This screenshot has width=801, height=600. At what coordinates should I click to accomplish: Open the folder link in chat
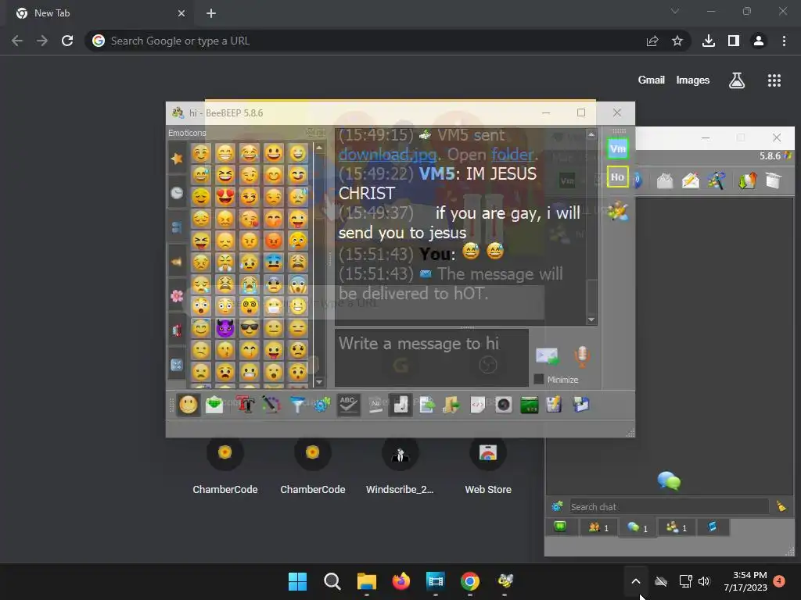click(512, 154)
